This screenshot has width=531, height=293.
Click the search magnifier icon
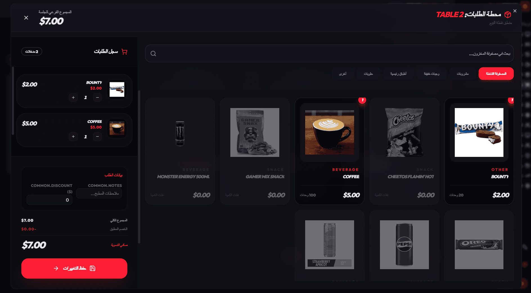[x=153, y=54]
